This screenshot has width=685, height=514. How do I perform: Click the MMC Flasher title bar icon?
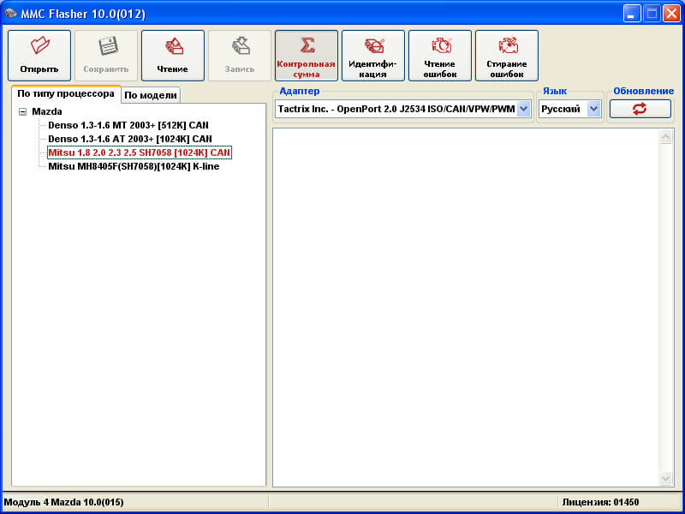click(x=10, y=14)
